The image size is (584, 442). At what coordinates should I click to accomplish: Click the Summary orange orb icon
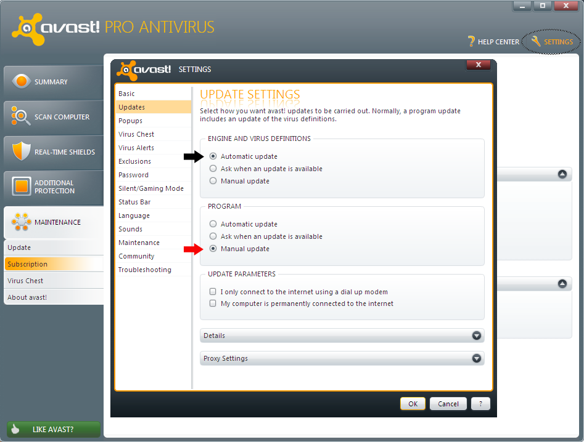coord(22,81)
